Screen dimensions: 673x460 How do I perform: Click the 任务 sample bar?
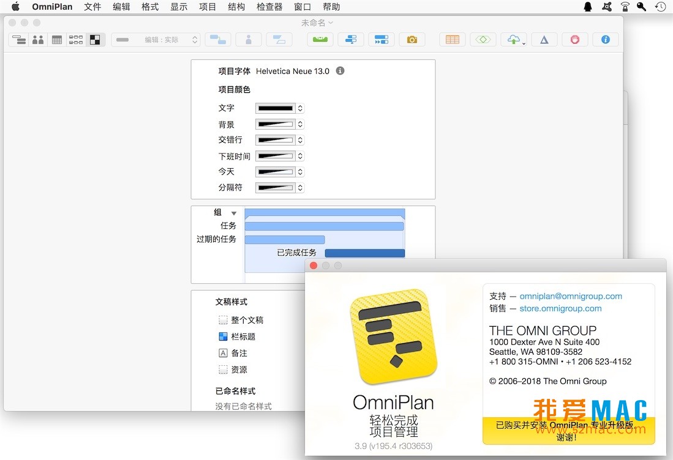click(x=324, y=226)
